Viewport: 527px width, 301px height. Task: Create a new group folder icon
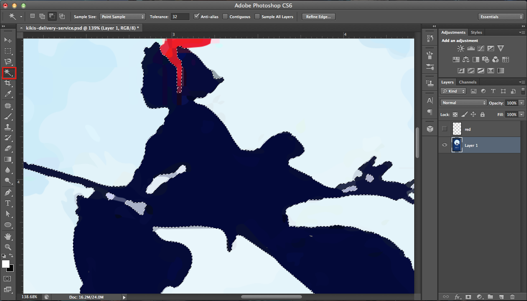pos(490,297)
